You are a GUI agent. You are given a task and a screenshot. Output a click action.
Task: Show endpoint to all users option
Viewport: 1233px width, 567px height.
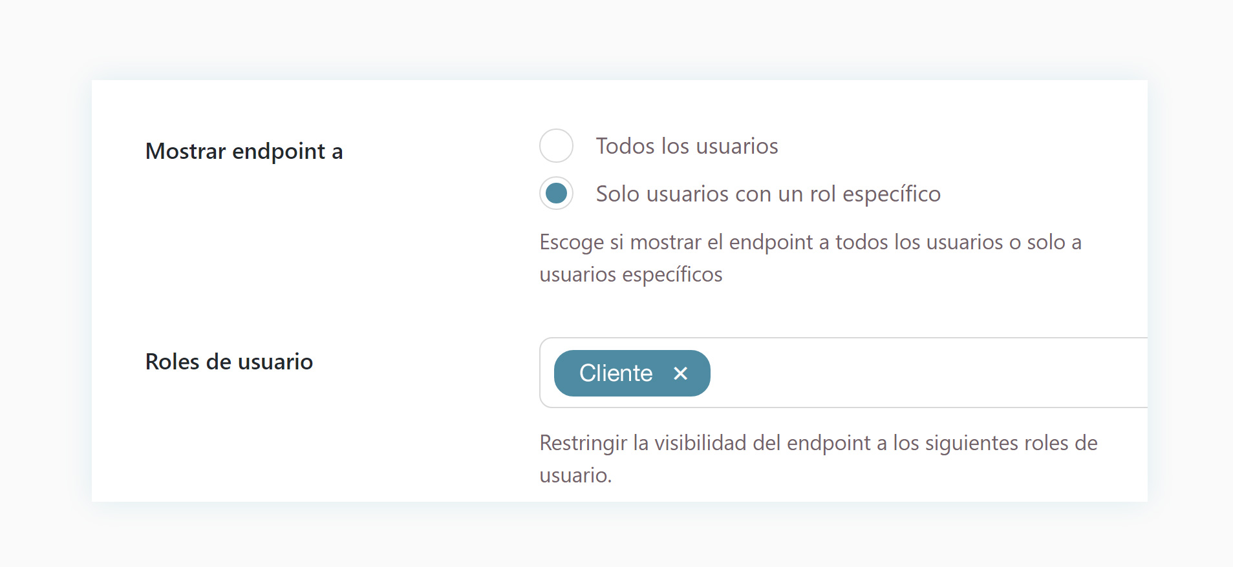[556, 146]
